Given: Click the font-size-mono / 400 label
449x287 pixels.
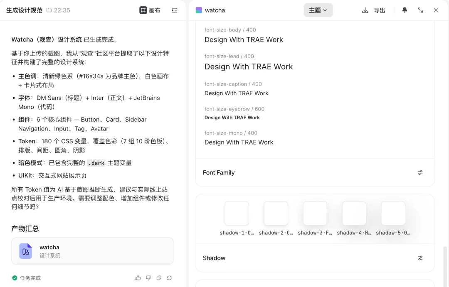Looking at the screenshot, I should click(231, 133).
